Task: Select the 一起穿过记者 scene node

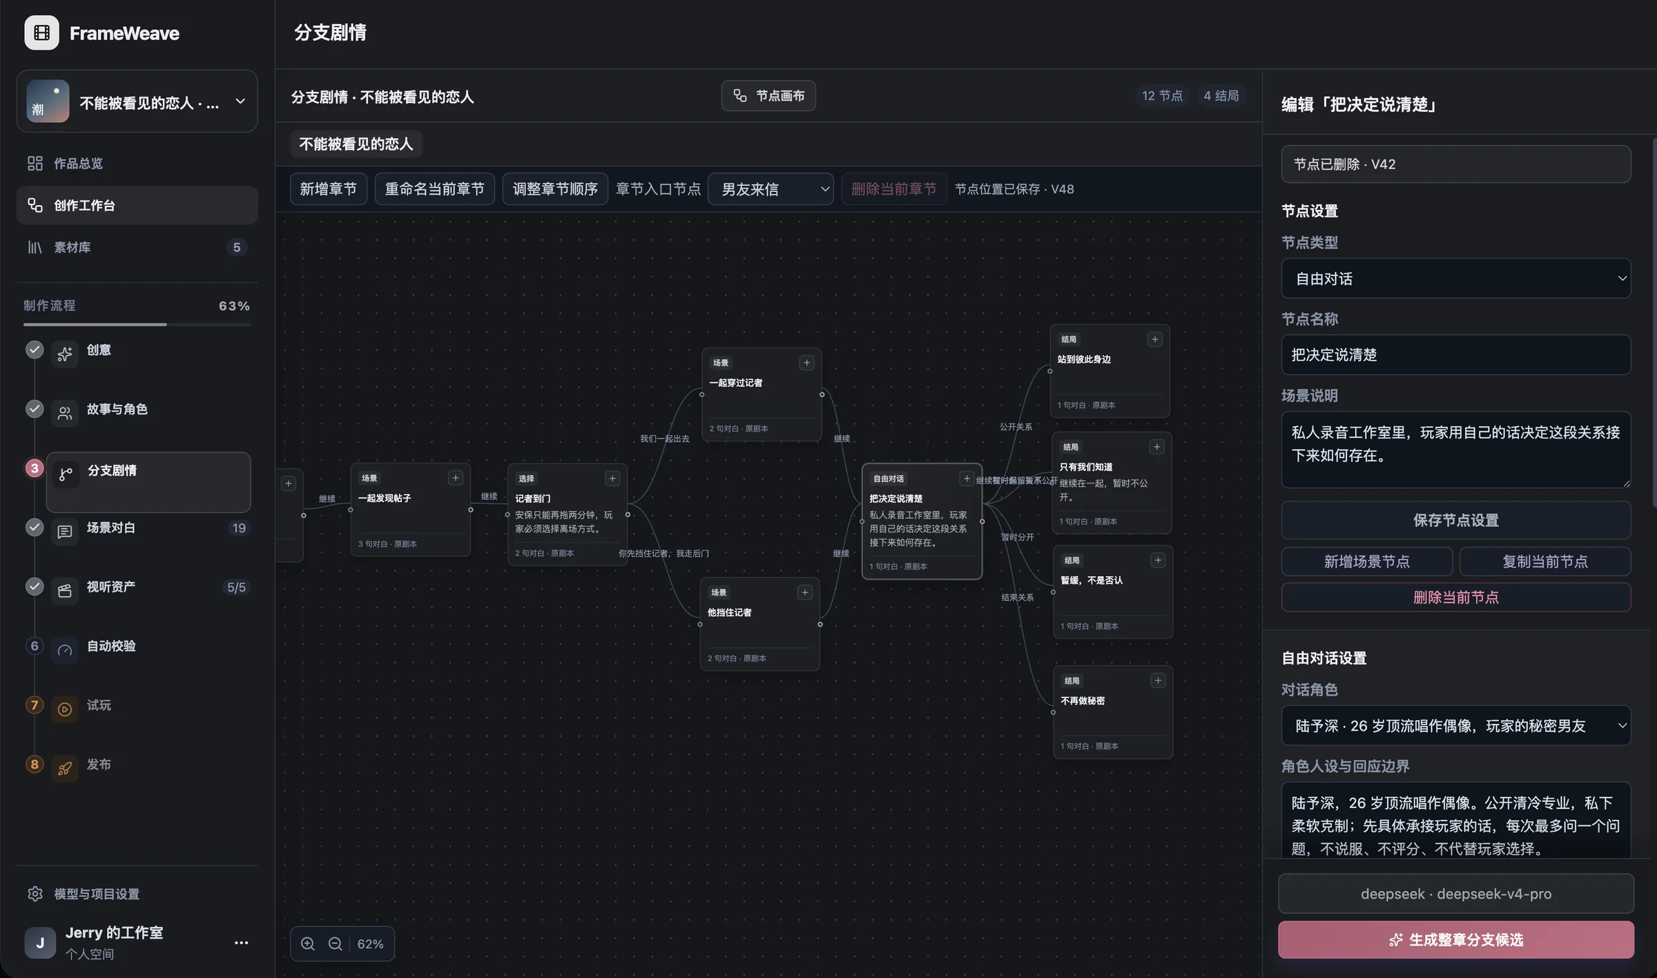Action: [x=762, y=394]
